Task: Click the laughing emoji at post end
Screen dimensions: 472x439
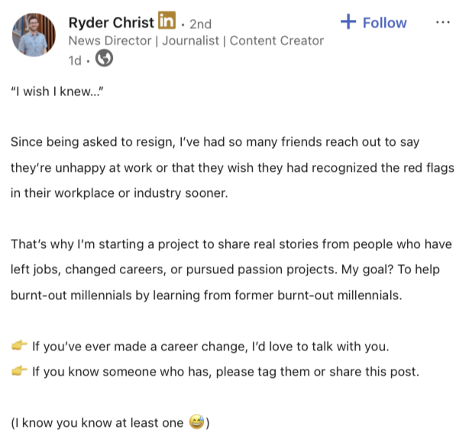Action: click(x=196, y=422)
